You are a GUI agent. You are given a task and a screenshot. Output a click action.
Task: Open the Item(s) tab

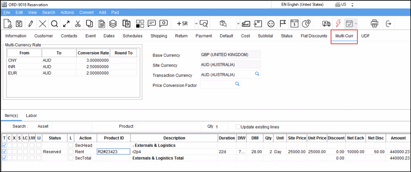click(x=11, y=116)
